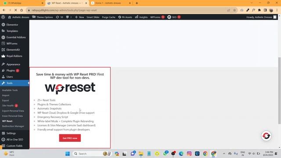The width and height of the screenshot is (281, 158).
Task: Open File Explorer from the taskbar
Action: tap(141, 154)
